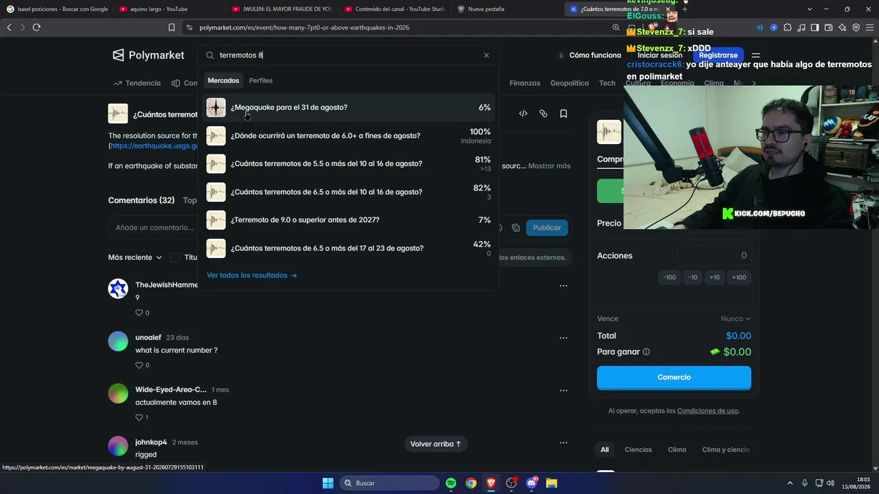The width and height of the screenshot is (879, 494).
Task: Open the Brave wallet icon
Action: pos(829,27)
